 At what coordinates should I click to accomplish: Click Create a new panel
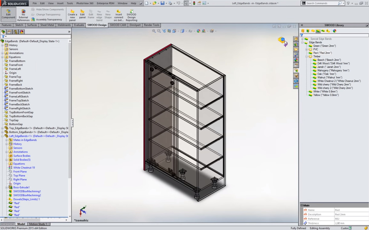[72, 15]
